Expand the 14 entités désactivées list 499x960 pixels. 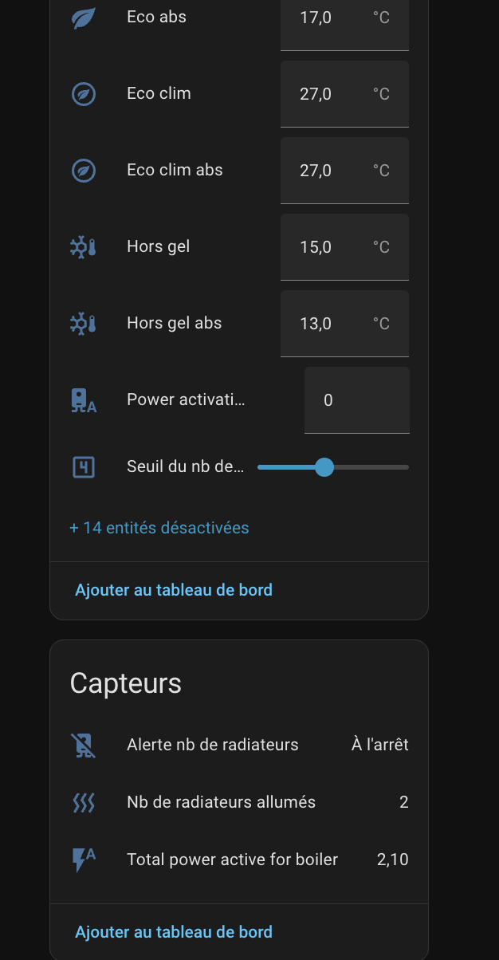pos(159,528)
